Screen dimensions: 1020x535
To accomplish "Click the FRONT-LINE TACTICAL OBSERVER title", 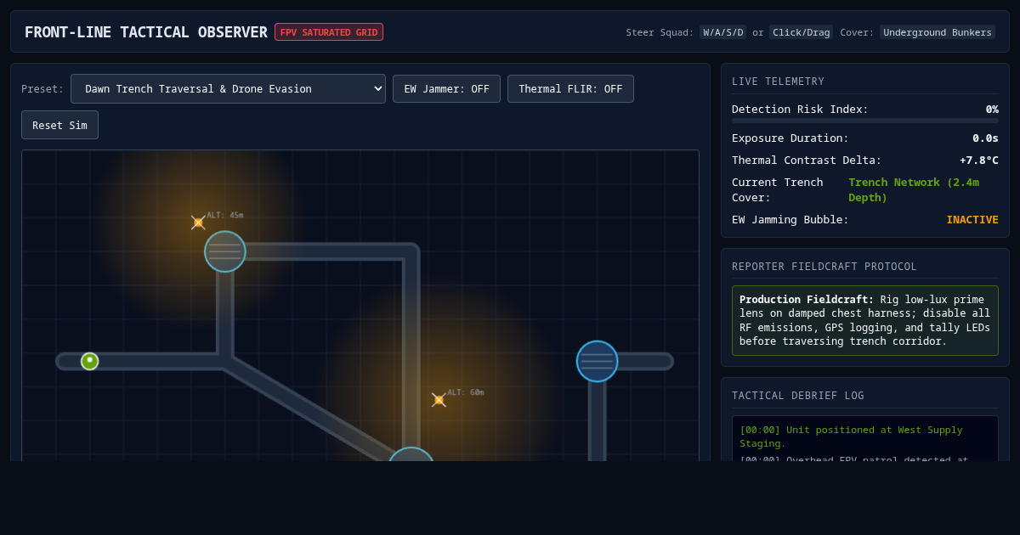I will click(145, 32).
